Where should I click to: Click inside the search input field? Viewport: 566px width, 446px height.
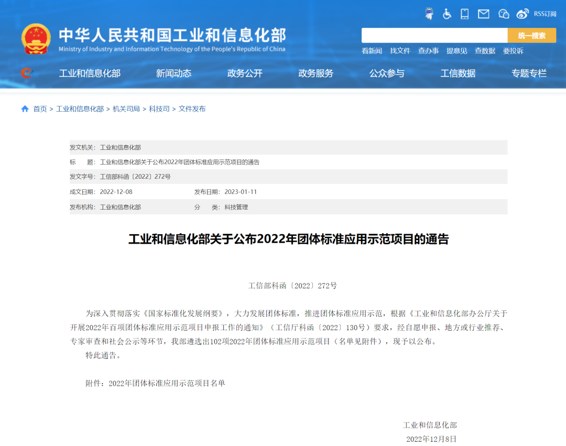(435, 35)
